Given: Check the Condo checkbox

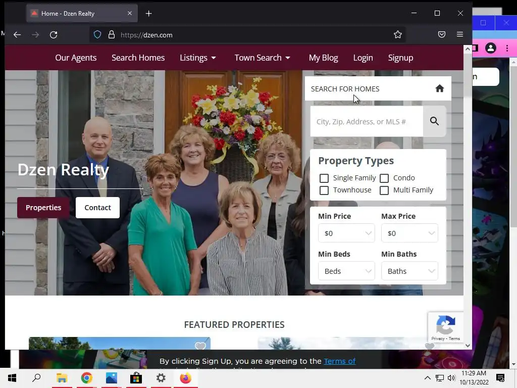Looking at the screenshot, I should click(x=384, y=178).
